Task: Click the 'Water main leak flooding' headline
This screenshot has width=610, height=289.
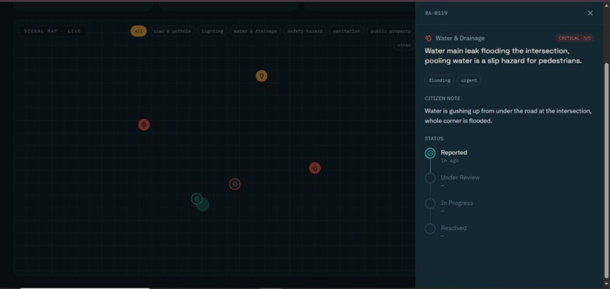Action: (x=503, y=56)
